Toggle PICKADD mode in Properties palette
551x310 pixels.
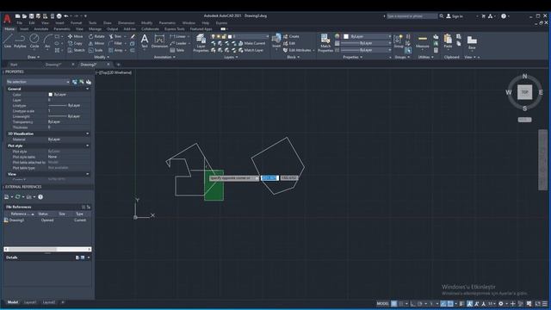[x=75, y=82]
